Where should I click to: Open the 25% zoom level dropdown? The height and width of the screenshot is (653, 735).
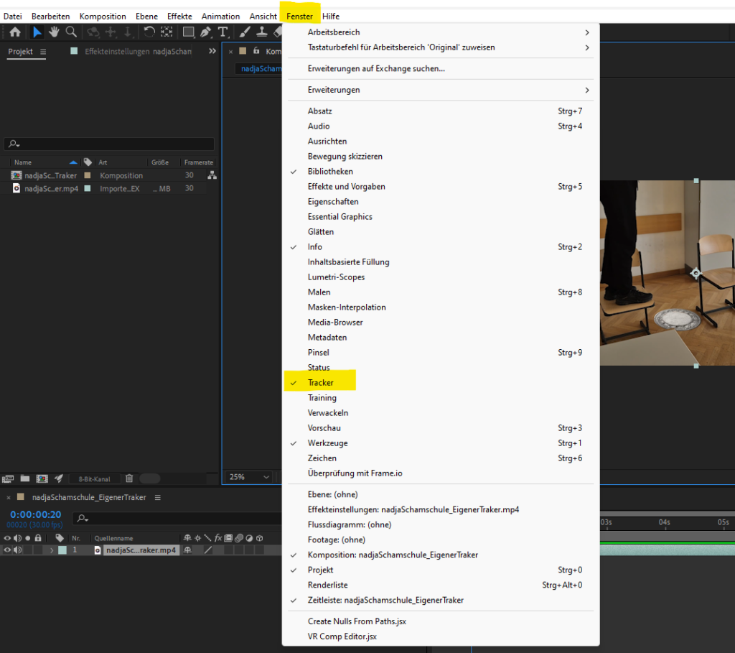(249, 477)
